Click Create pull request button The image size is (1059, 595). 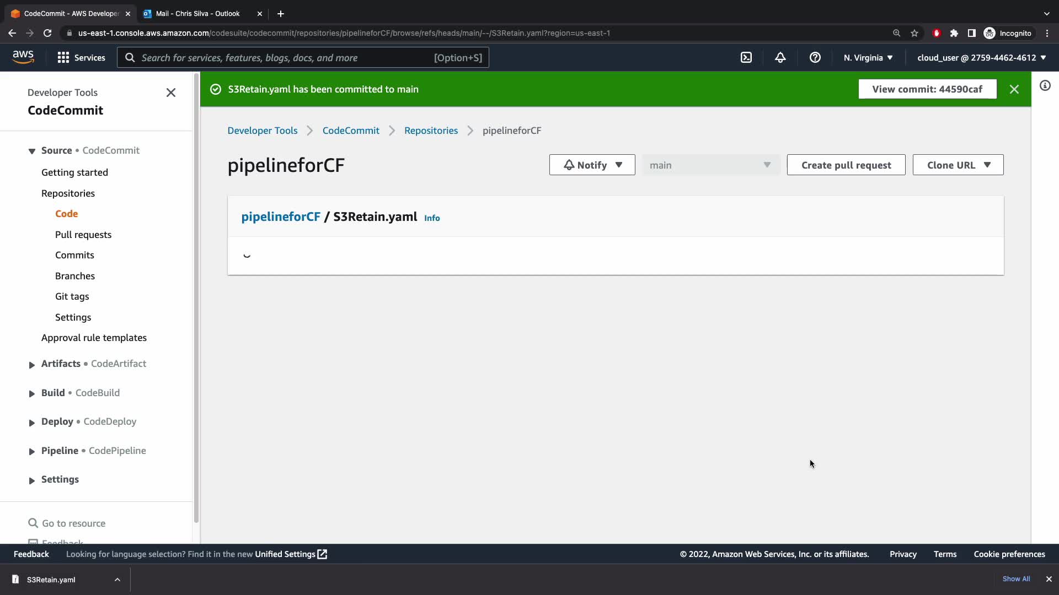click(846, 165)
